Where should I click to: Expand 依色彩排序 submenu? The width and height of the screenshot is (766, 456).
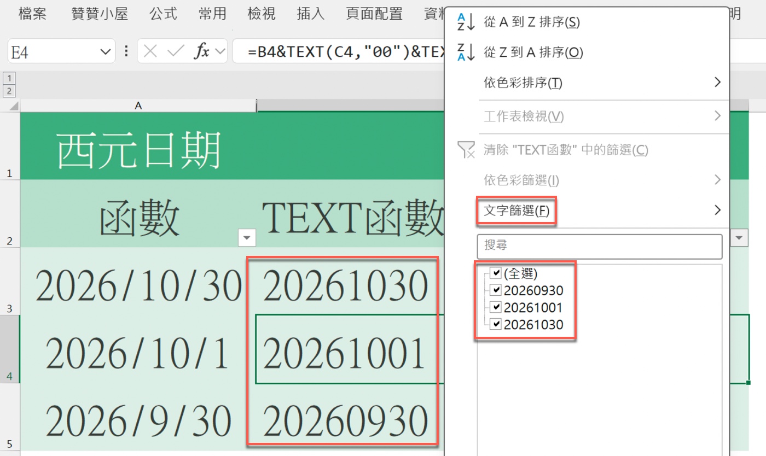click(717, 83)
